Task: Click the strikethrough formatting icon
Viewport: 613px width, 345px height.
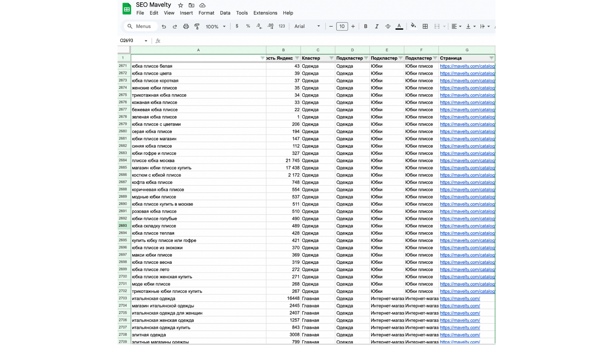Action: [388, 27]
